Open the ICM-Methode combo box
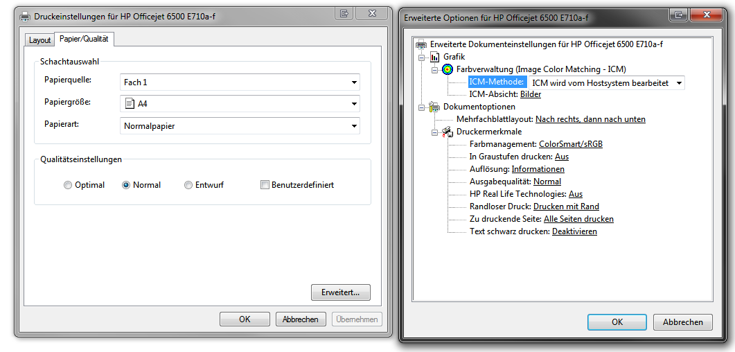The image size is (735, 352). pos(607,83)
